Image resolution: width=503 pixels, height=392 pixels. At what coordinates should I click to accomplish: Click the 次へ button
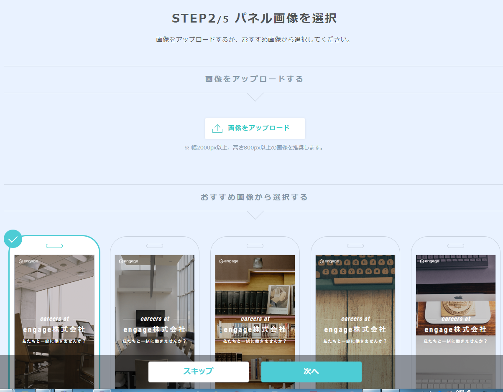pos(312,372)
